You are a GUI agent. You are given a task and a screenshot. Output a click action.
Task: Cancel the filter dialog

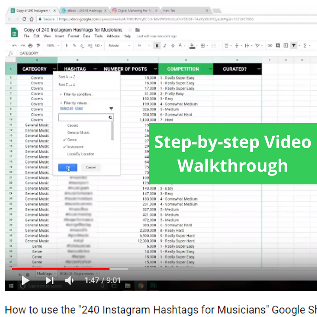tap(91, 167)
